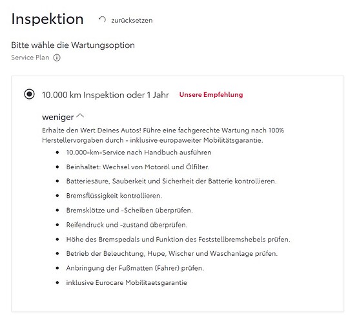Click the weniger toggle text
This screenshot has width=348, height=323.
58,117
